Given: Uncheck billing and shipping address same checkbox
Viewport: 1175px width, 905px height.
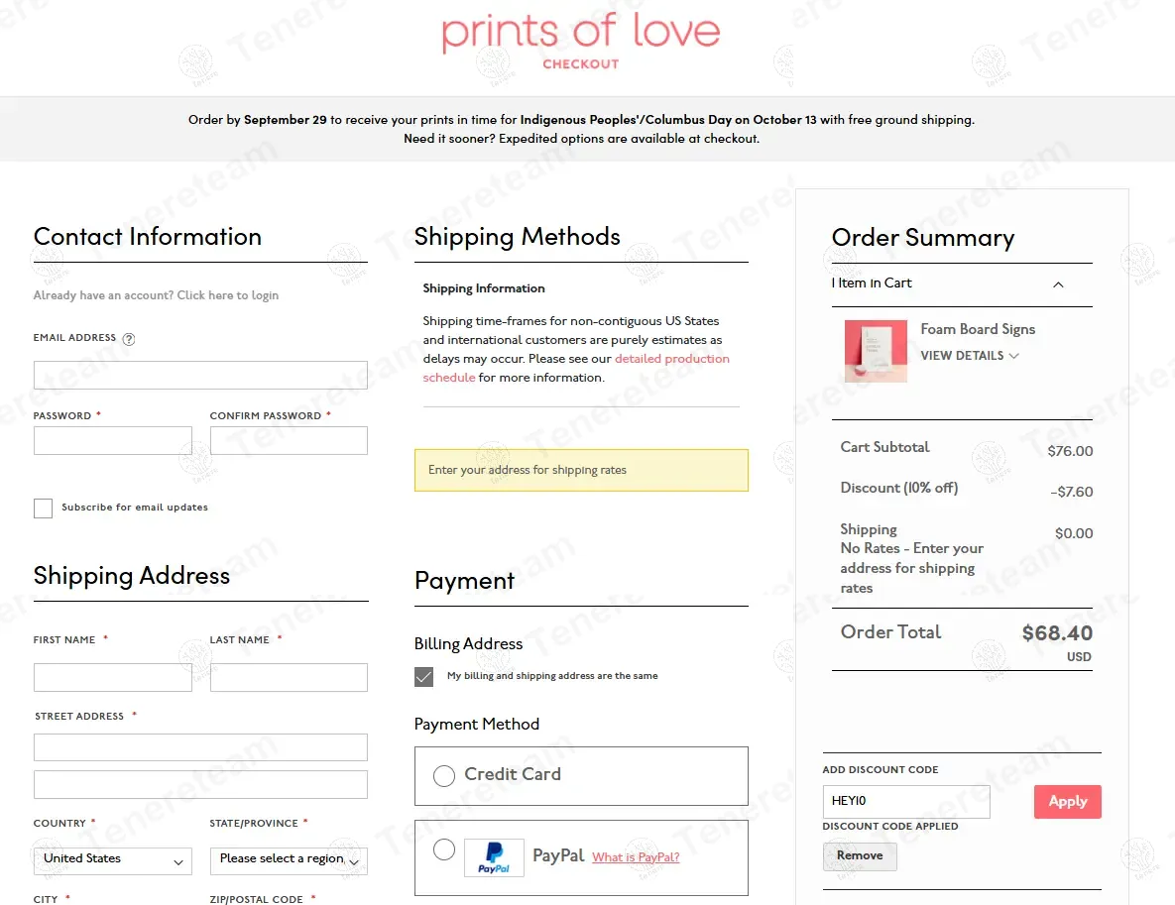Looking at the screenshot, I should click(424, 677).
